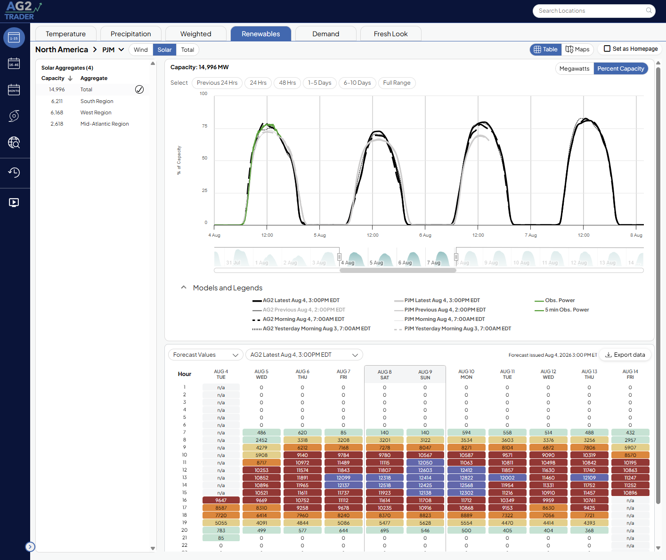Select the 6-10 Days range button
666x560 pixels.
357,83
